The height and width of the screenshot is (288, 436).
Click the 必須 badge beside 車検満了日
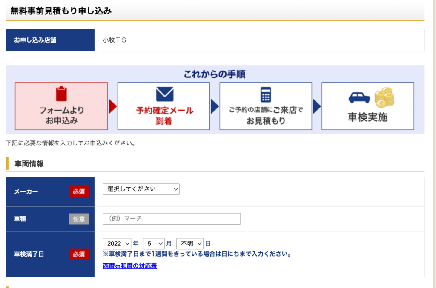79,254
